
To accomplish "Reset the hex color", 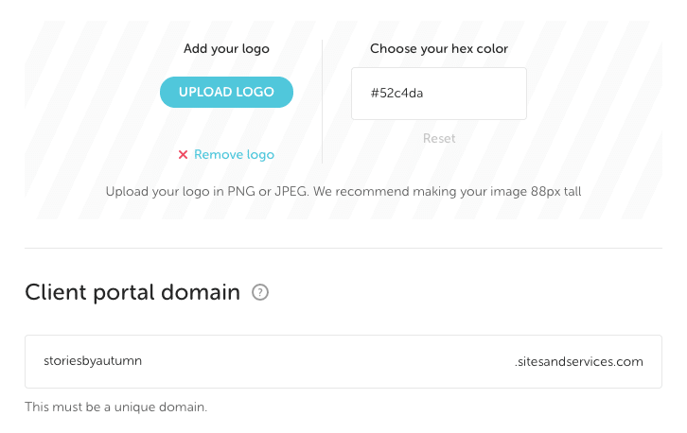I will [x=439, y=138].
